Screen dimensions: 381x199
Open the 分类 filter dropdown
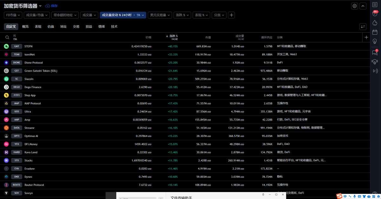click(219, 15)
